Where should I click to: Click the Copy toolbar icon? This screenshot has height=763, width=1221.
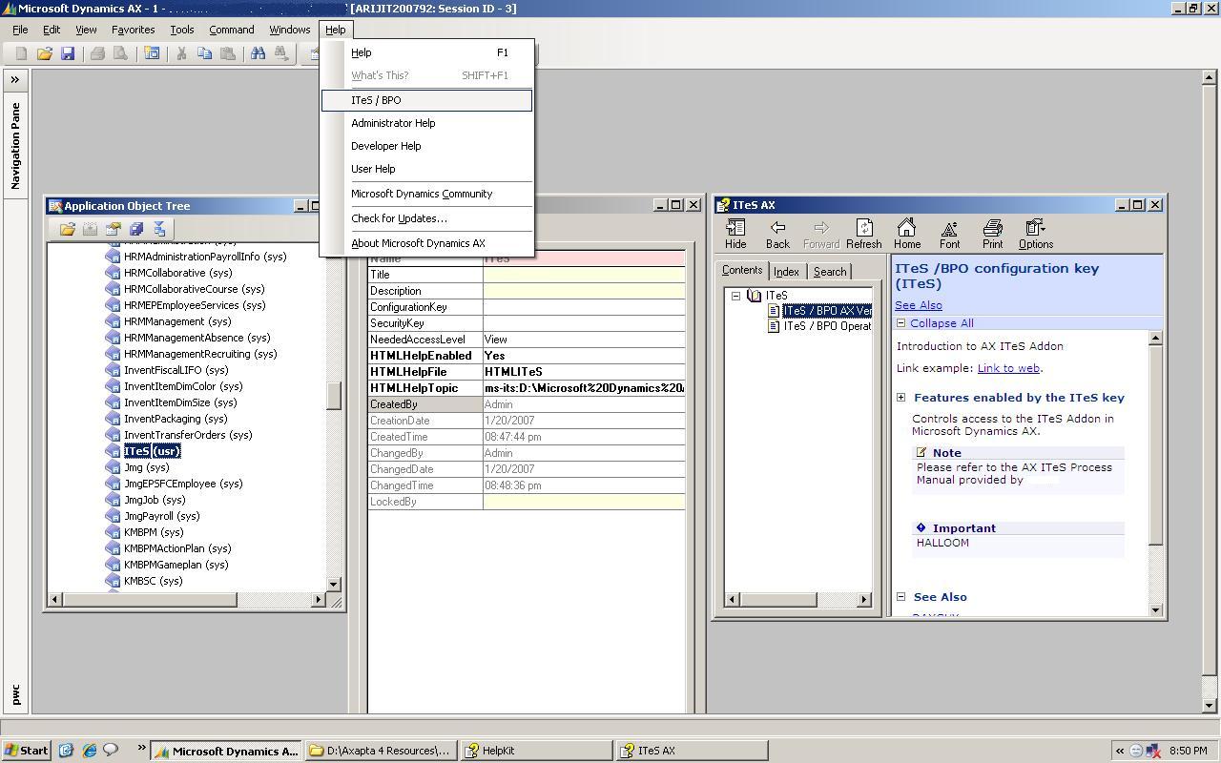tap(204, 53)
